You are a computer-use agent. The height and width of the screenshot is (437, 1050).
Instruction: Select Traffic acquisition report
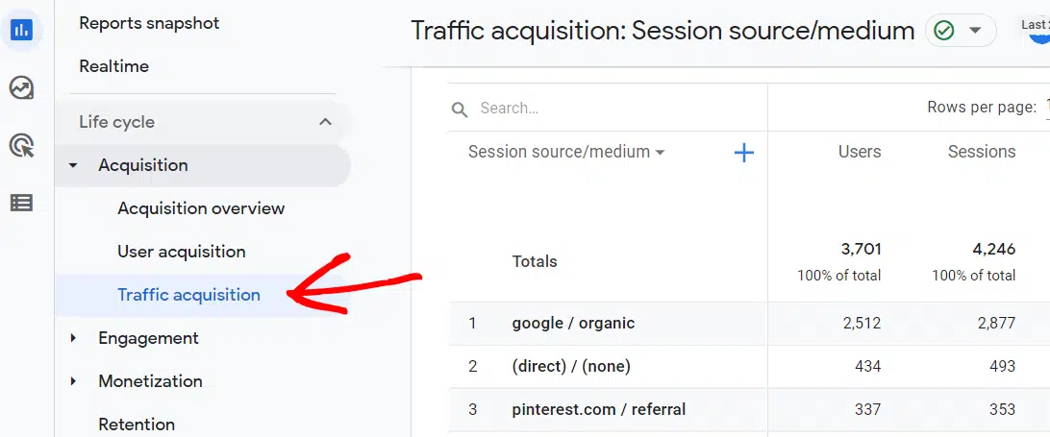pos(188,295)
